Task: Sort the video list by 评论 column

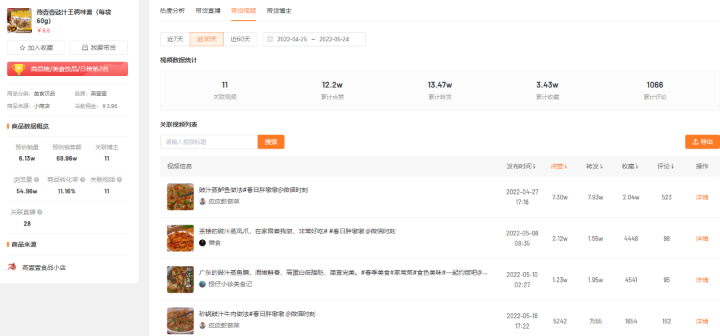Action: coord(665,167)
